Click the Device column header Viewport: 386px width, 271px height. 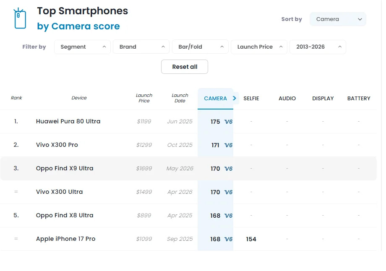[79, 98]
